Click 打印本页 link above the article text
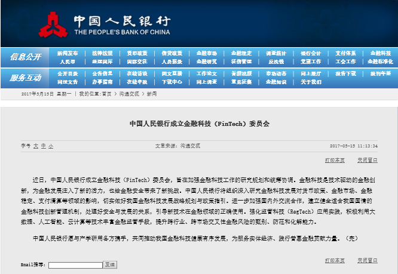Viewport: 398px width, 274px height. (x=335, y=160)
